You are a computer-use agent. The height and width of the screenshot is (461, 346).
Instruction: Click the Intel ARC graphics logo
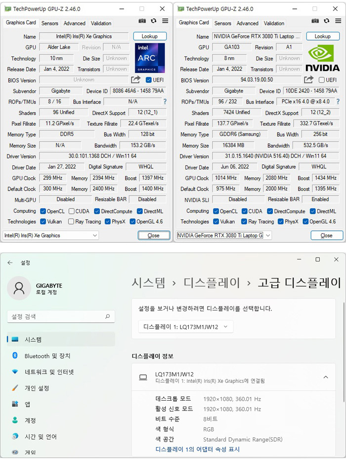pyautogui.click(x=150, y=58)
